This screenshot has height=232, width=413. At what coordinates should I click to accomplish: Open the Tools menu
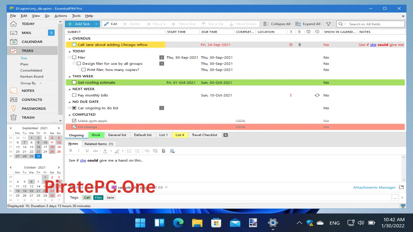[x=76, y=16]
